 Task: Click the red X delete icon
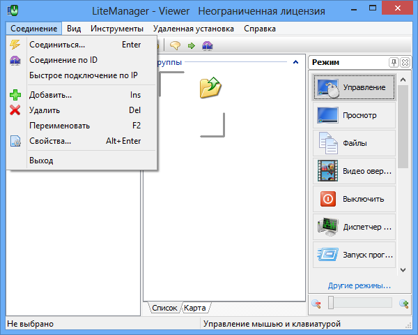pos(15,110)
